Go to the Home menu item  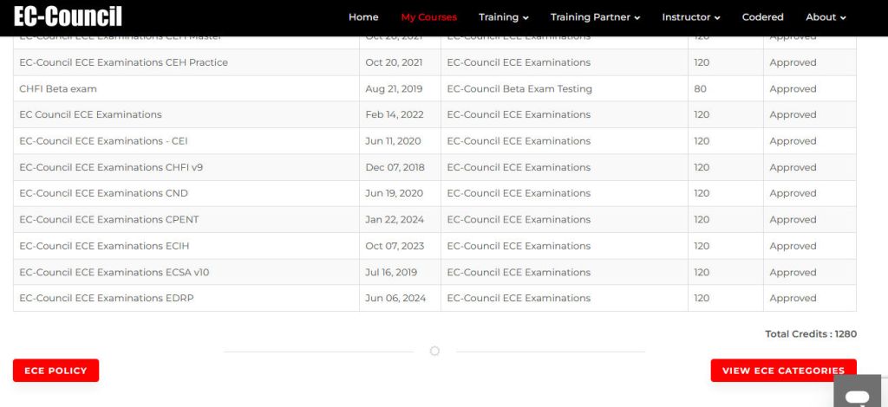tap(363, 17)
